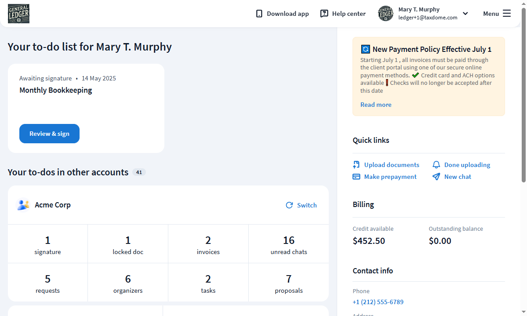
Task: Click the Help center chat icon
Action: [324, 14]
